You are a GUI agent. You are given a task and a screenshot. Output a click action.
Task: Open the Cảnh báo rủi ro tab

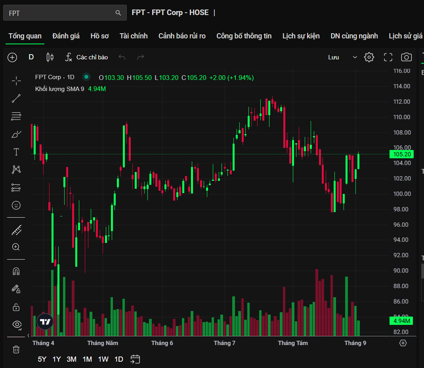pyautogui.click(x=182, y=36)
